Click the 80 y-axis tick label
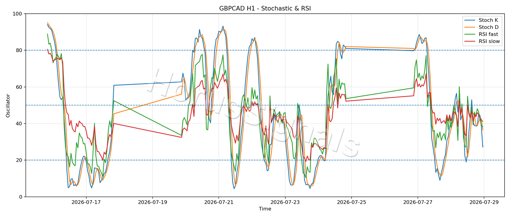The height and width of the screenshot is (218, 510). coord(19,50)
